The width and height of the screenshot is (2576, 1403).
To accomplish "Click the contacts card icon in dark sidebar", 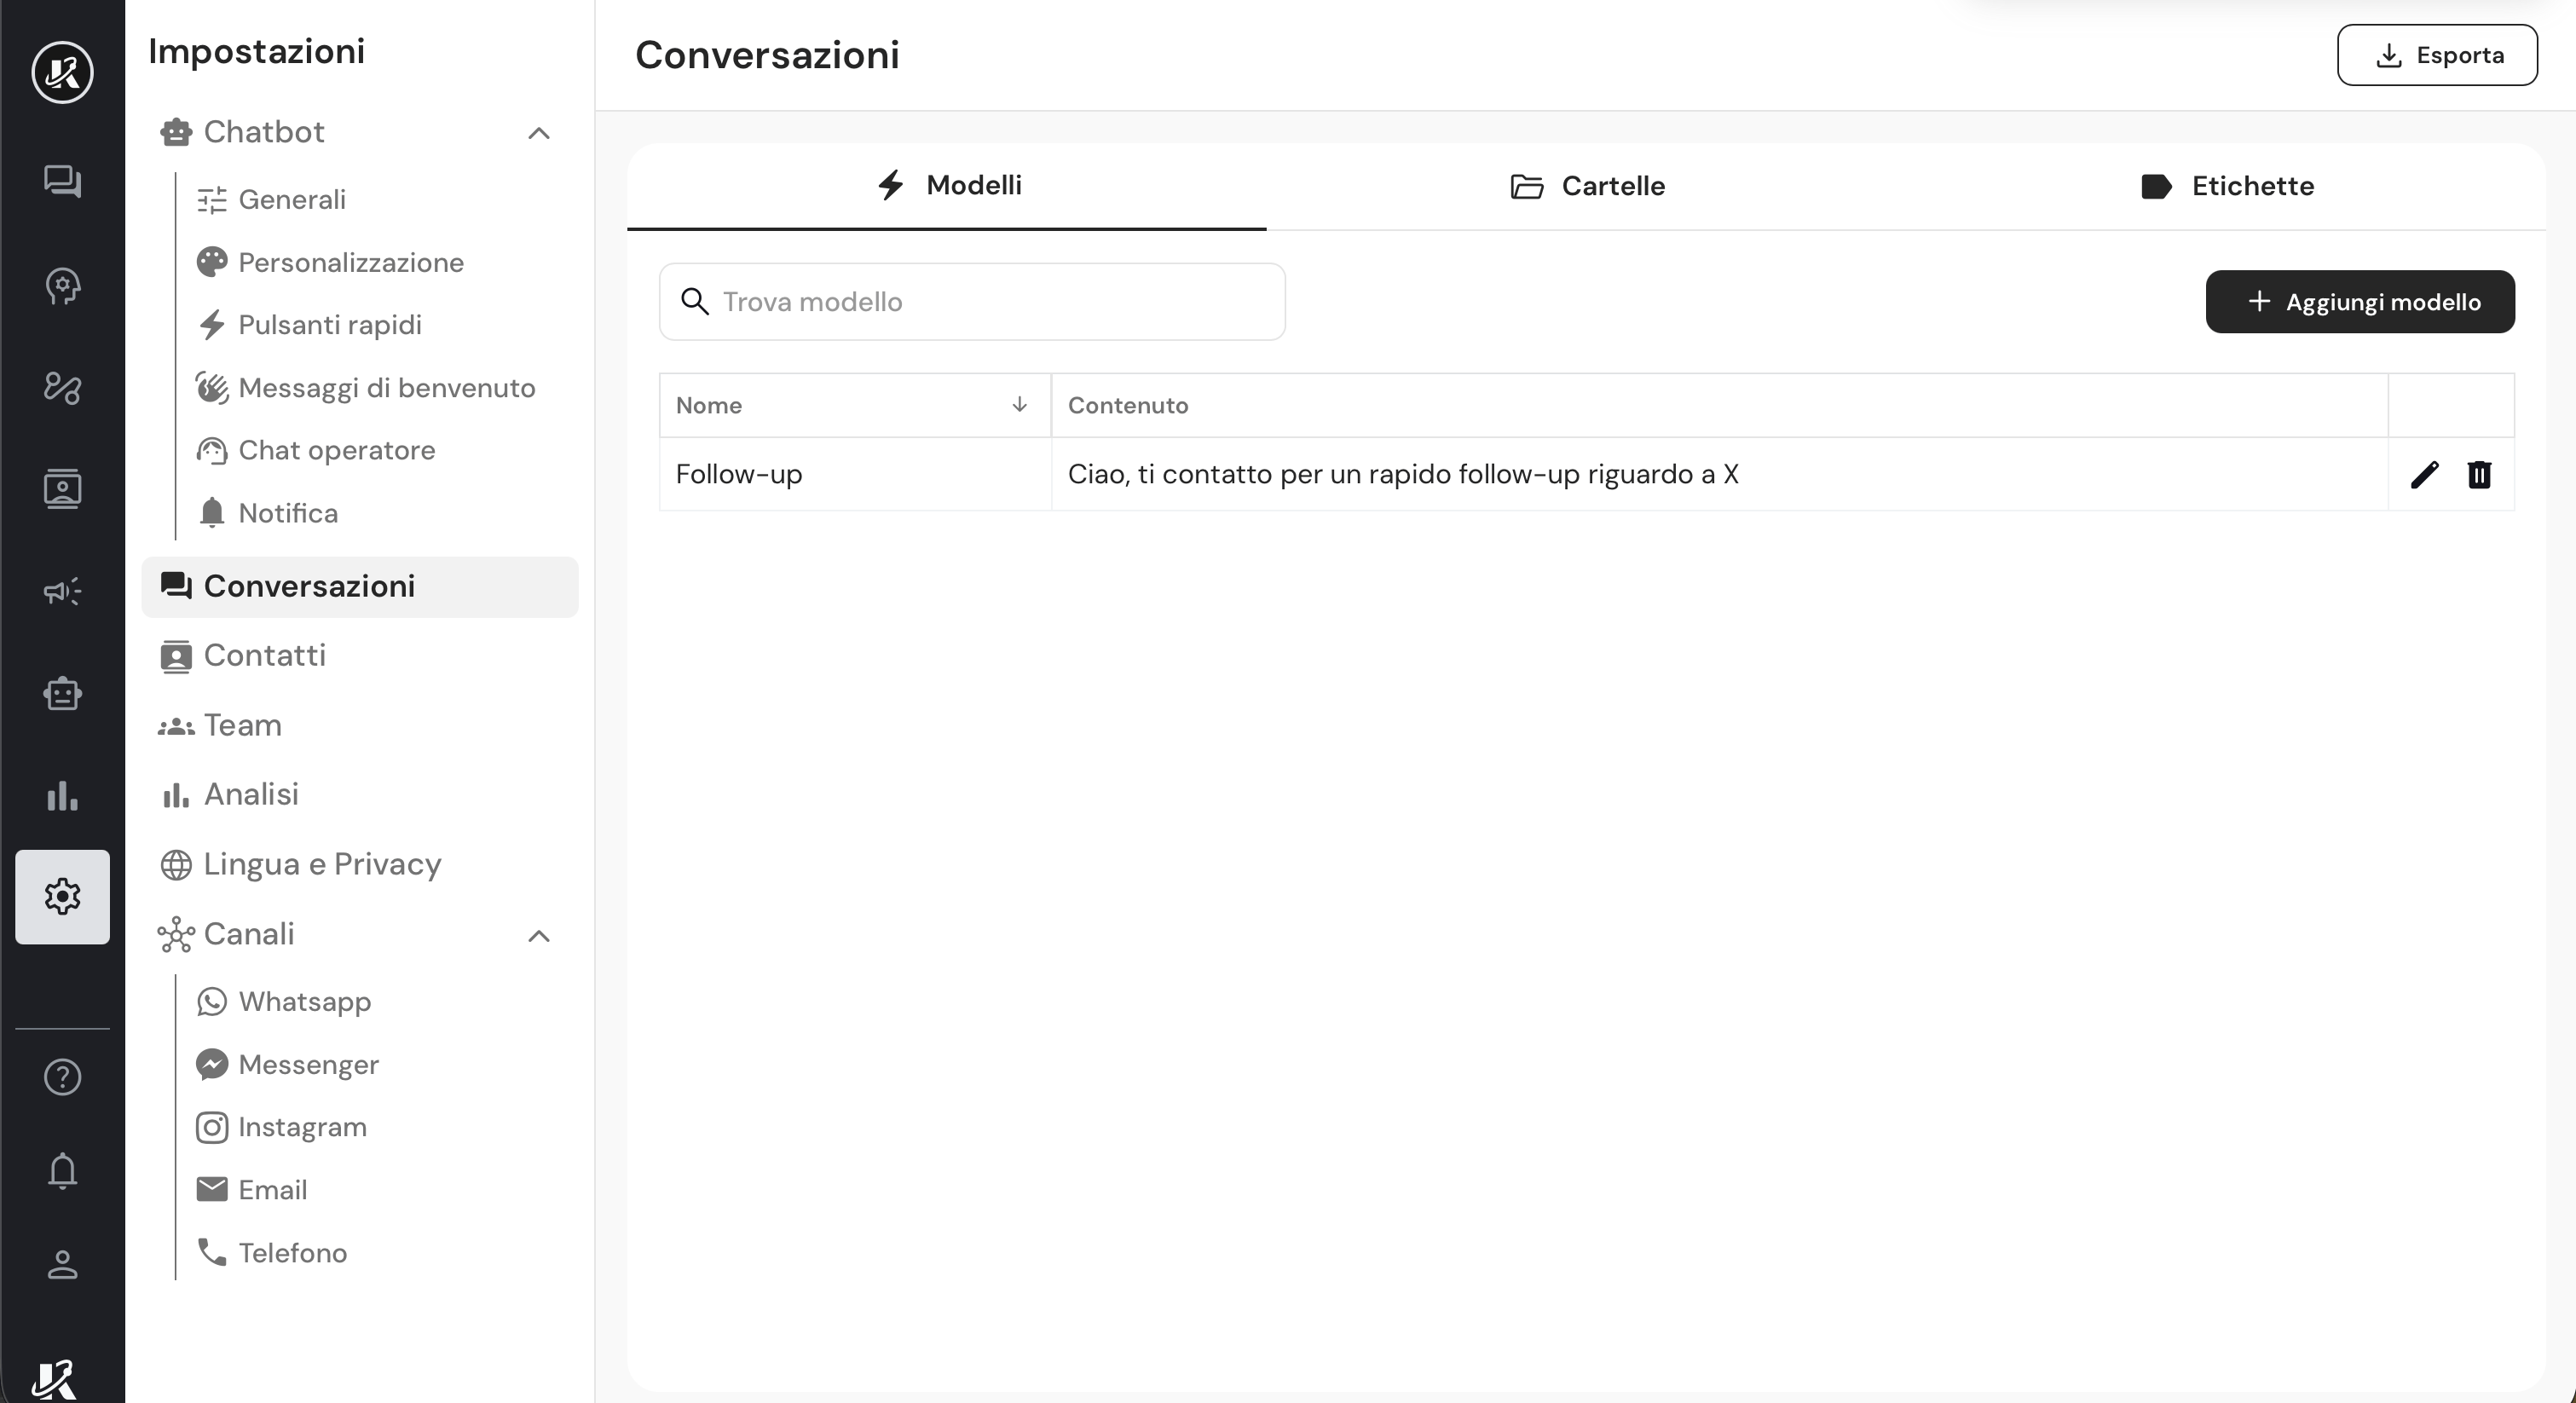I will (x=62, y=489).
